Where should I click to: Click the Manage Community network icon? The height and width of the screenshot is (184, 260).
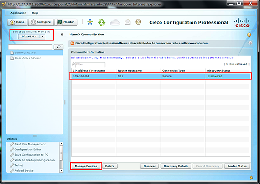pyautogui.click(x=90, y=22)
